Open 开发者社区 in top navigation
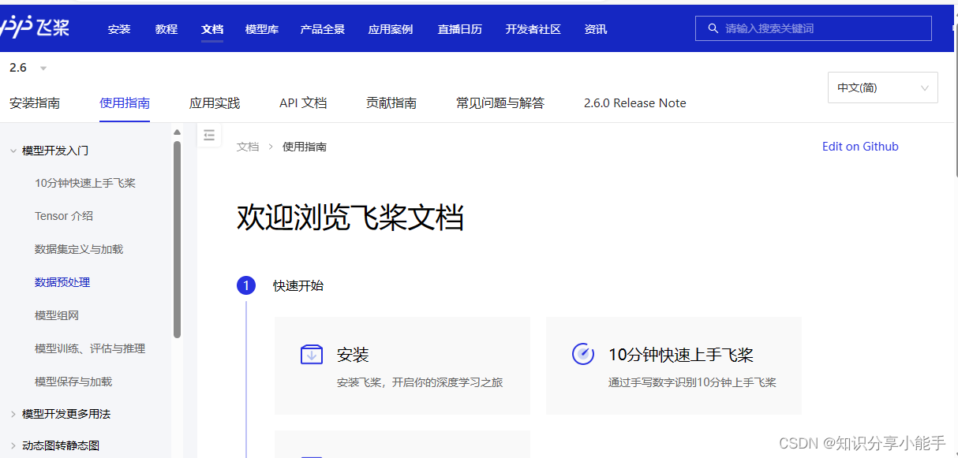The width and height of the screenshot is (958, 458). tap(533, 29)
